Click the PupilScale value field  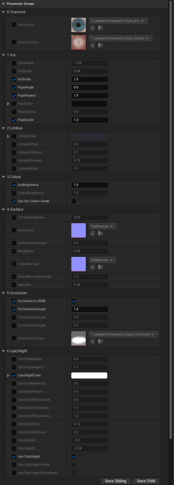coord(90,120)
